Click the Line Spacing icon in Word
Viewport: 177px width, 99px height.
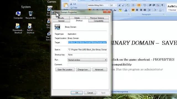[x=149, y=10]
